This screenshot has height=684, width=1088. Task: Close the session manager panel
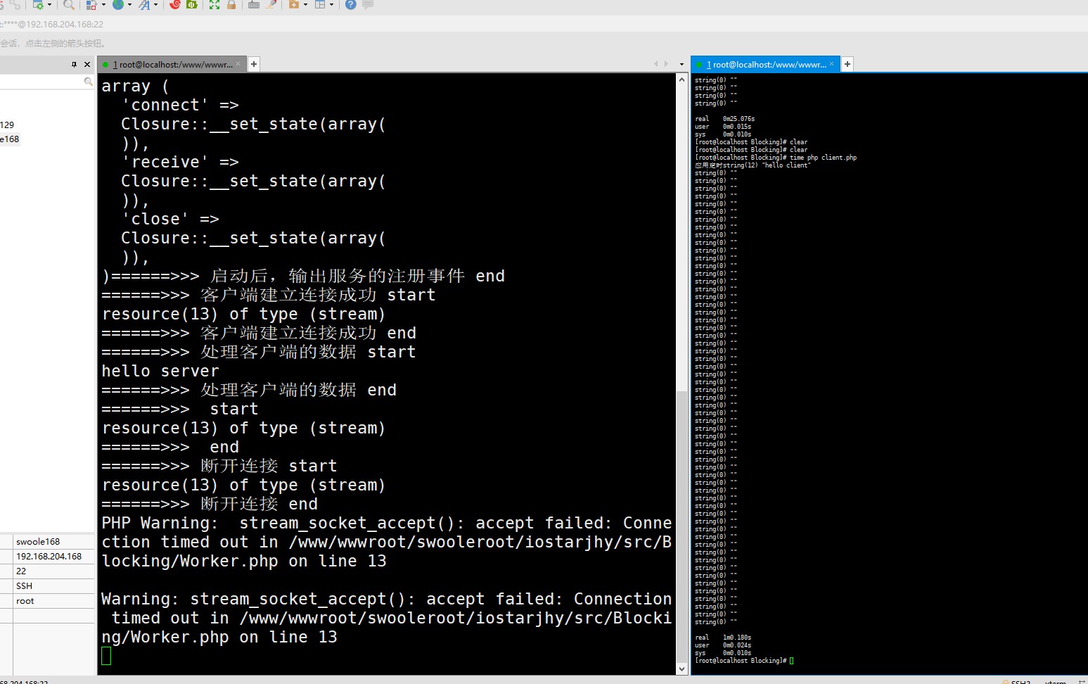pos(87,64)
